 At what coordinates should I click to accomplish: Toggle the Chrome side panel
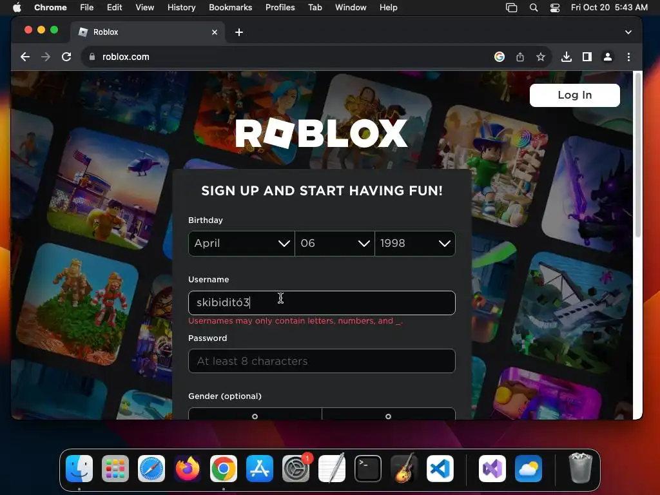tap(587, 57)
